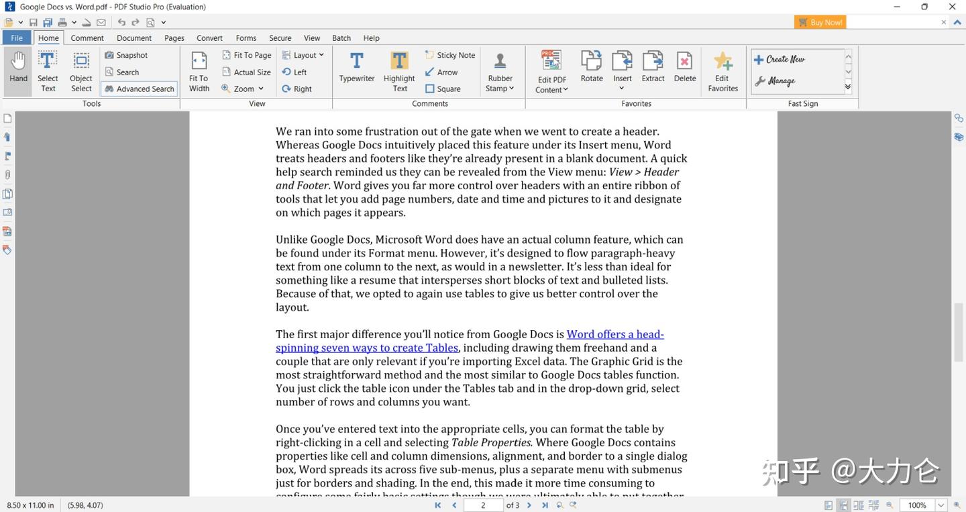Switch to the Comment tab

tap(87, 38)
